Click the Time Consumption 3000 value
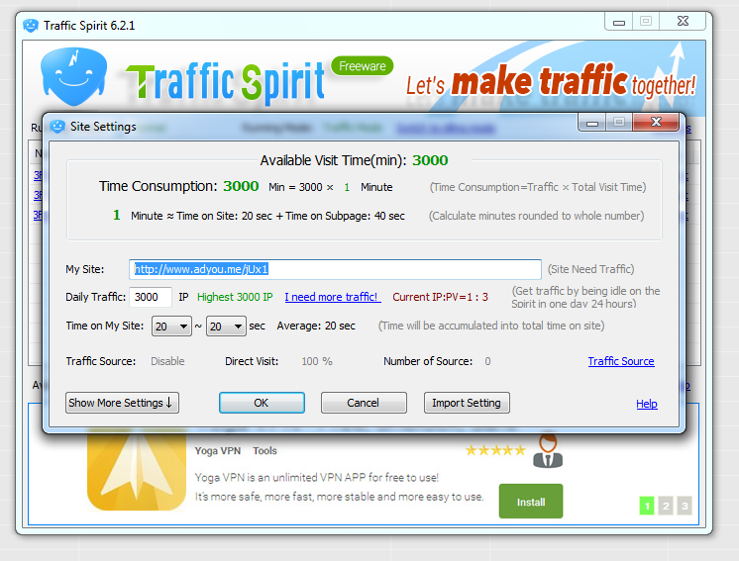The height and width of the screenshot is (561, 739). (x=241, y=186)
